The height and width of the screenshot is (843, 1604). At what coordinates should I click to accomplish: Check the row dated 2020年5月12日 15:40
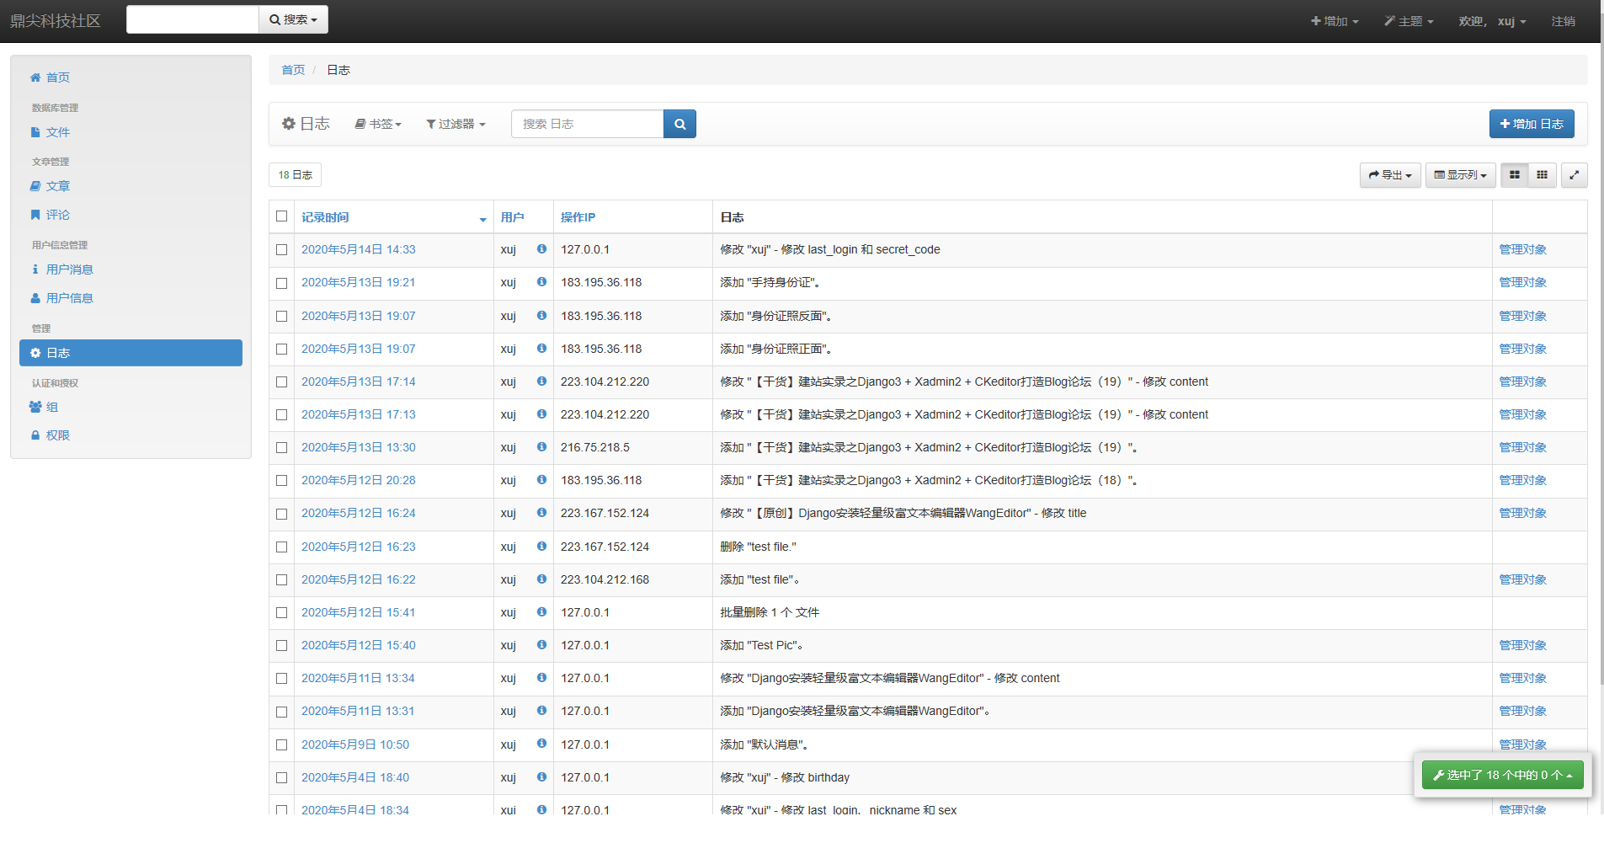click(x=282, y=646)
